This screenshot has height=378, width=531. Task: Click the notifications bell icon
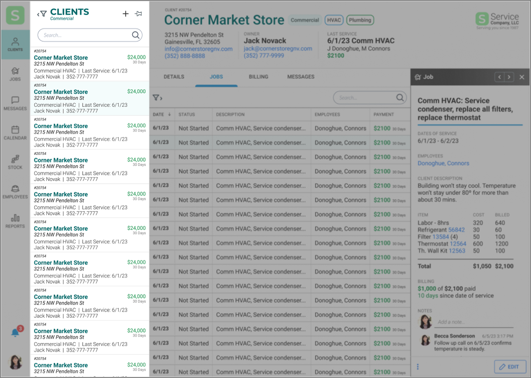(15, 333)
